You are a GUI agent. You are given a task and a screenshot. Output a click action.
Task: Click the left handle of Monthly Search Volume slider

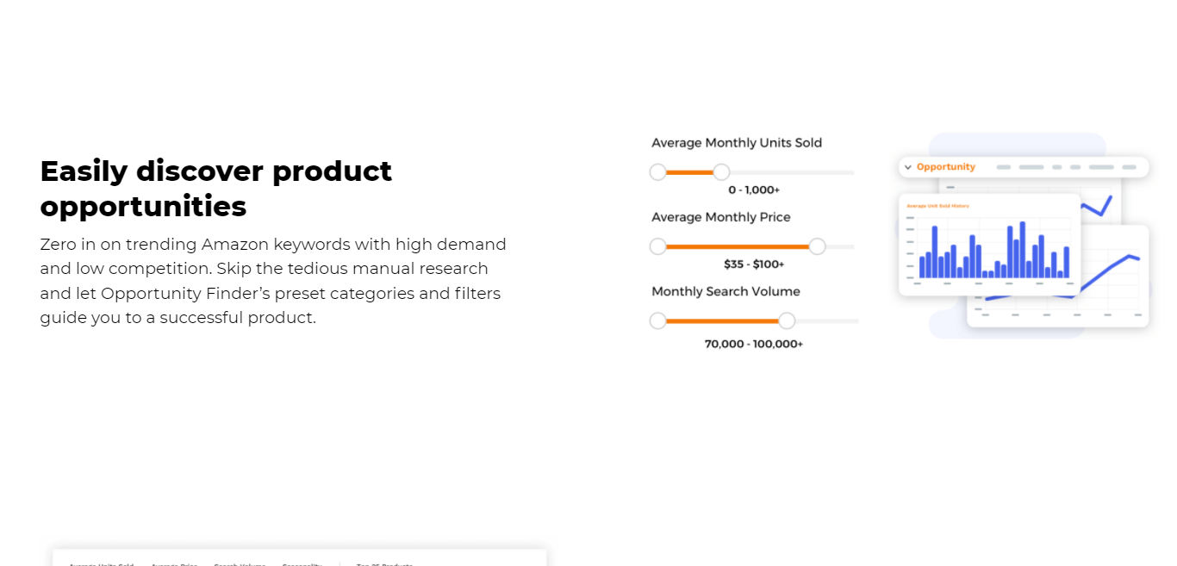point(658,320)
